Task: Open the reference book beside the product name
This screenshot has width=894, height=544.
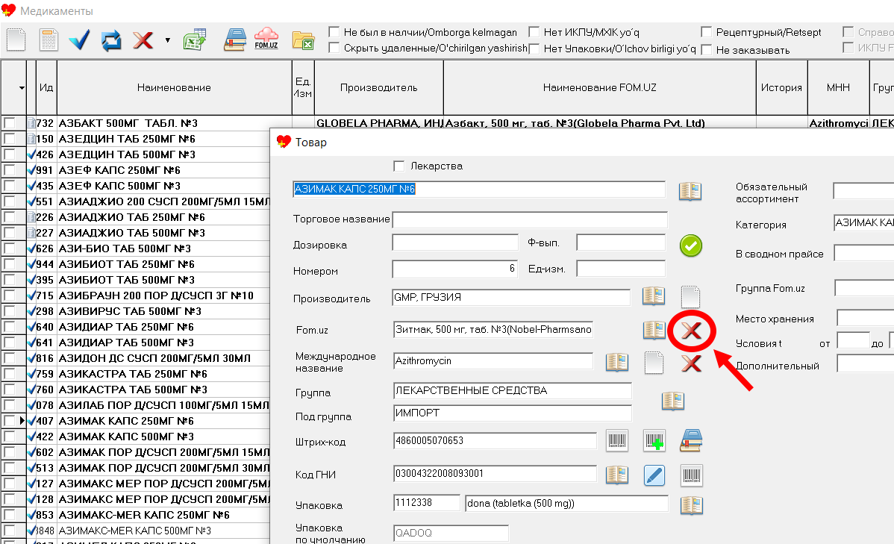Action: [x=690, y=190]
